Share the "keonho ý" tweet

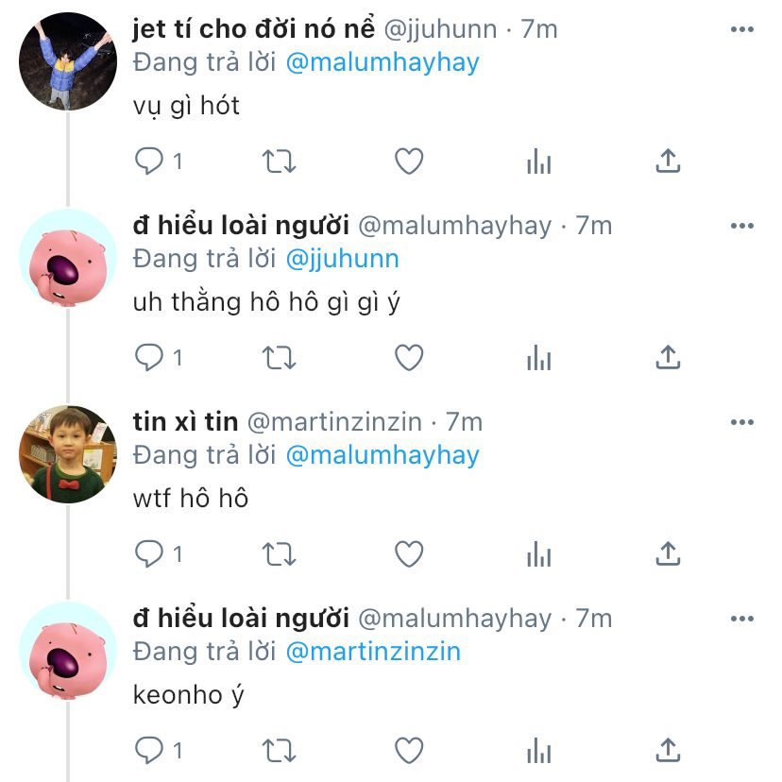(668, 750)
